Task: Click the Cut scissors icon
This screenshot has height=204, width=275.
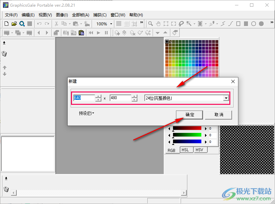Action: click(56, 24)
